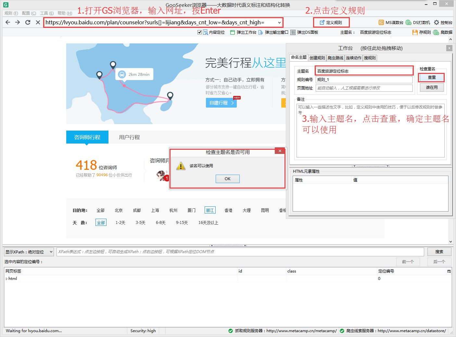The height and width of the screenshot is (337, 456).
Task: Close the 工作台 workbench panel
Action: pos(449,48)
